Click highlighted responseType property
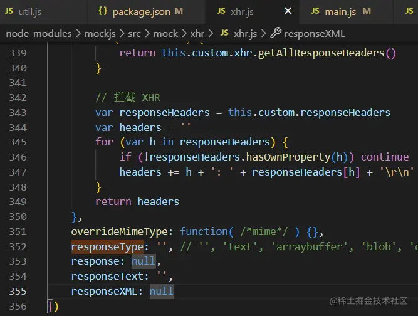418x316 pixels. (107, 246)
